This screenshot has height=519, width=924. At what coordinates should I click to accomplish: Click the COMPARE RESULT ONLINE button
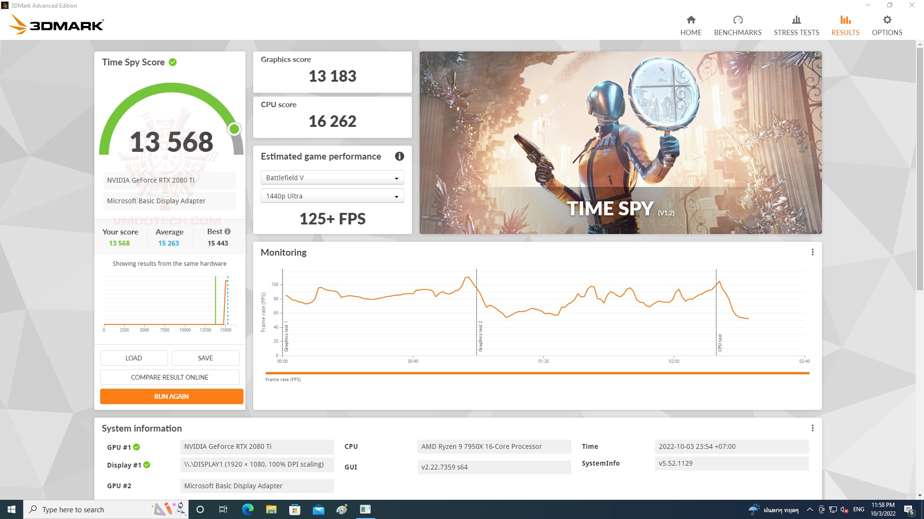[x=169, y=378]
